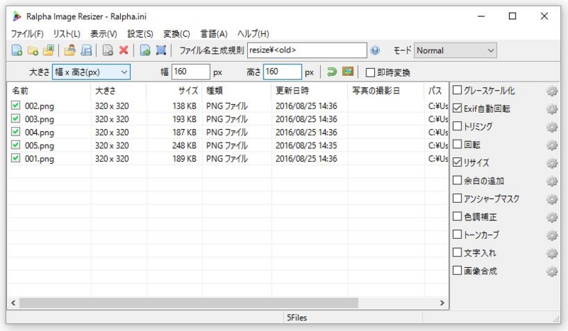Tick the 即時変換 checkbox
Screen dimensions: 568x331
coord(370,73)
